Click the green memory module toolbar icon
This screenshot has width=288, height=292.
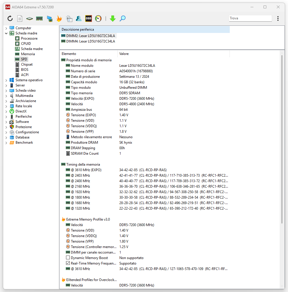pos(39,19)
